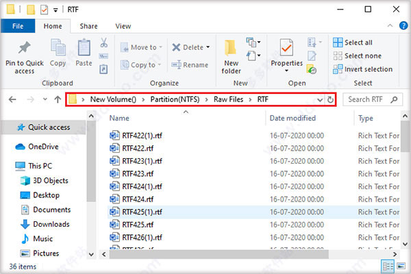
Task: Open Documents in the navigation pane
Action: [45, 210]
